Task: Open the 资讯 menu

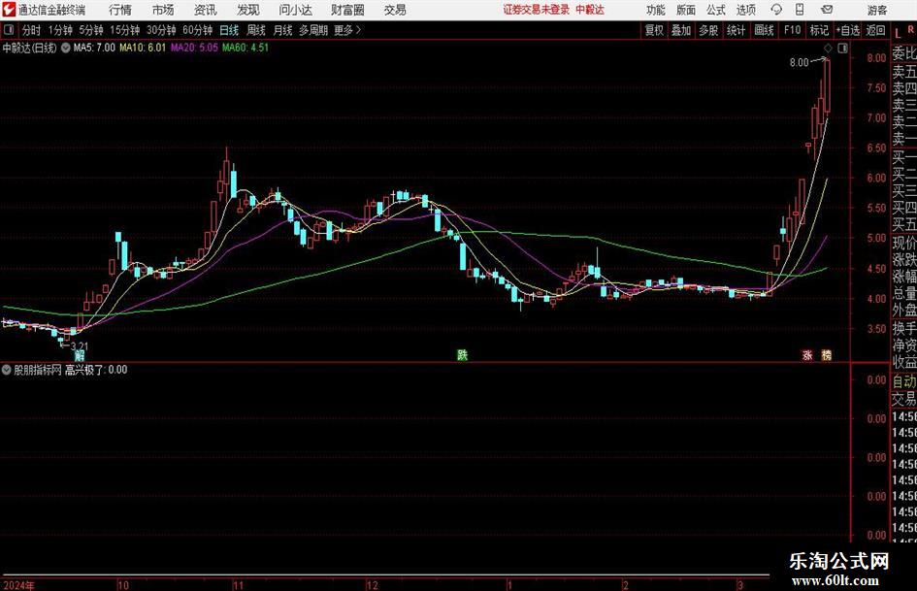Action: pyautogui.click(x=206, y=10)
